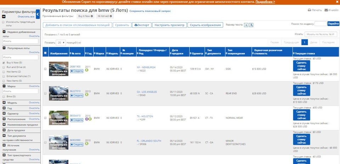Sort table by № лота column

point(77,52)
